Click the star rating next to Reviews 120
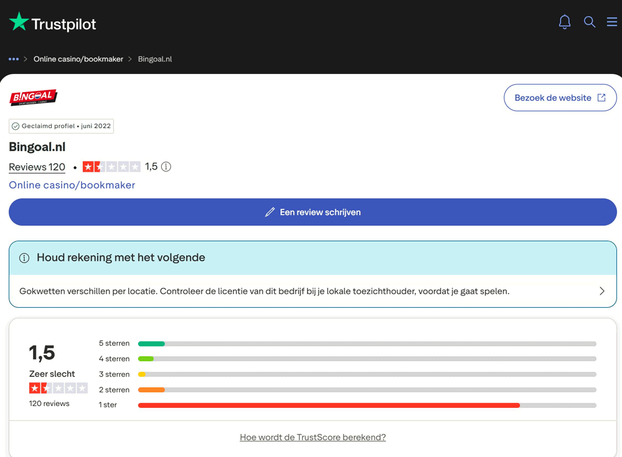Screen dimensions: 622x457 111,167
